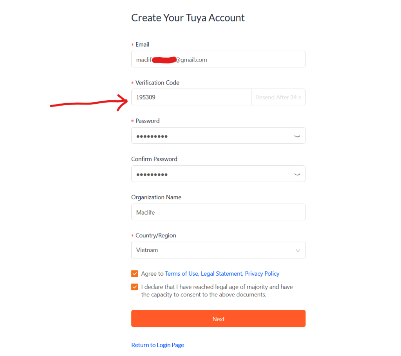This screenshot has width=401, height=356.
Task: Click the Verification Code field containing 195309
Action: (x=191, y=97)
